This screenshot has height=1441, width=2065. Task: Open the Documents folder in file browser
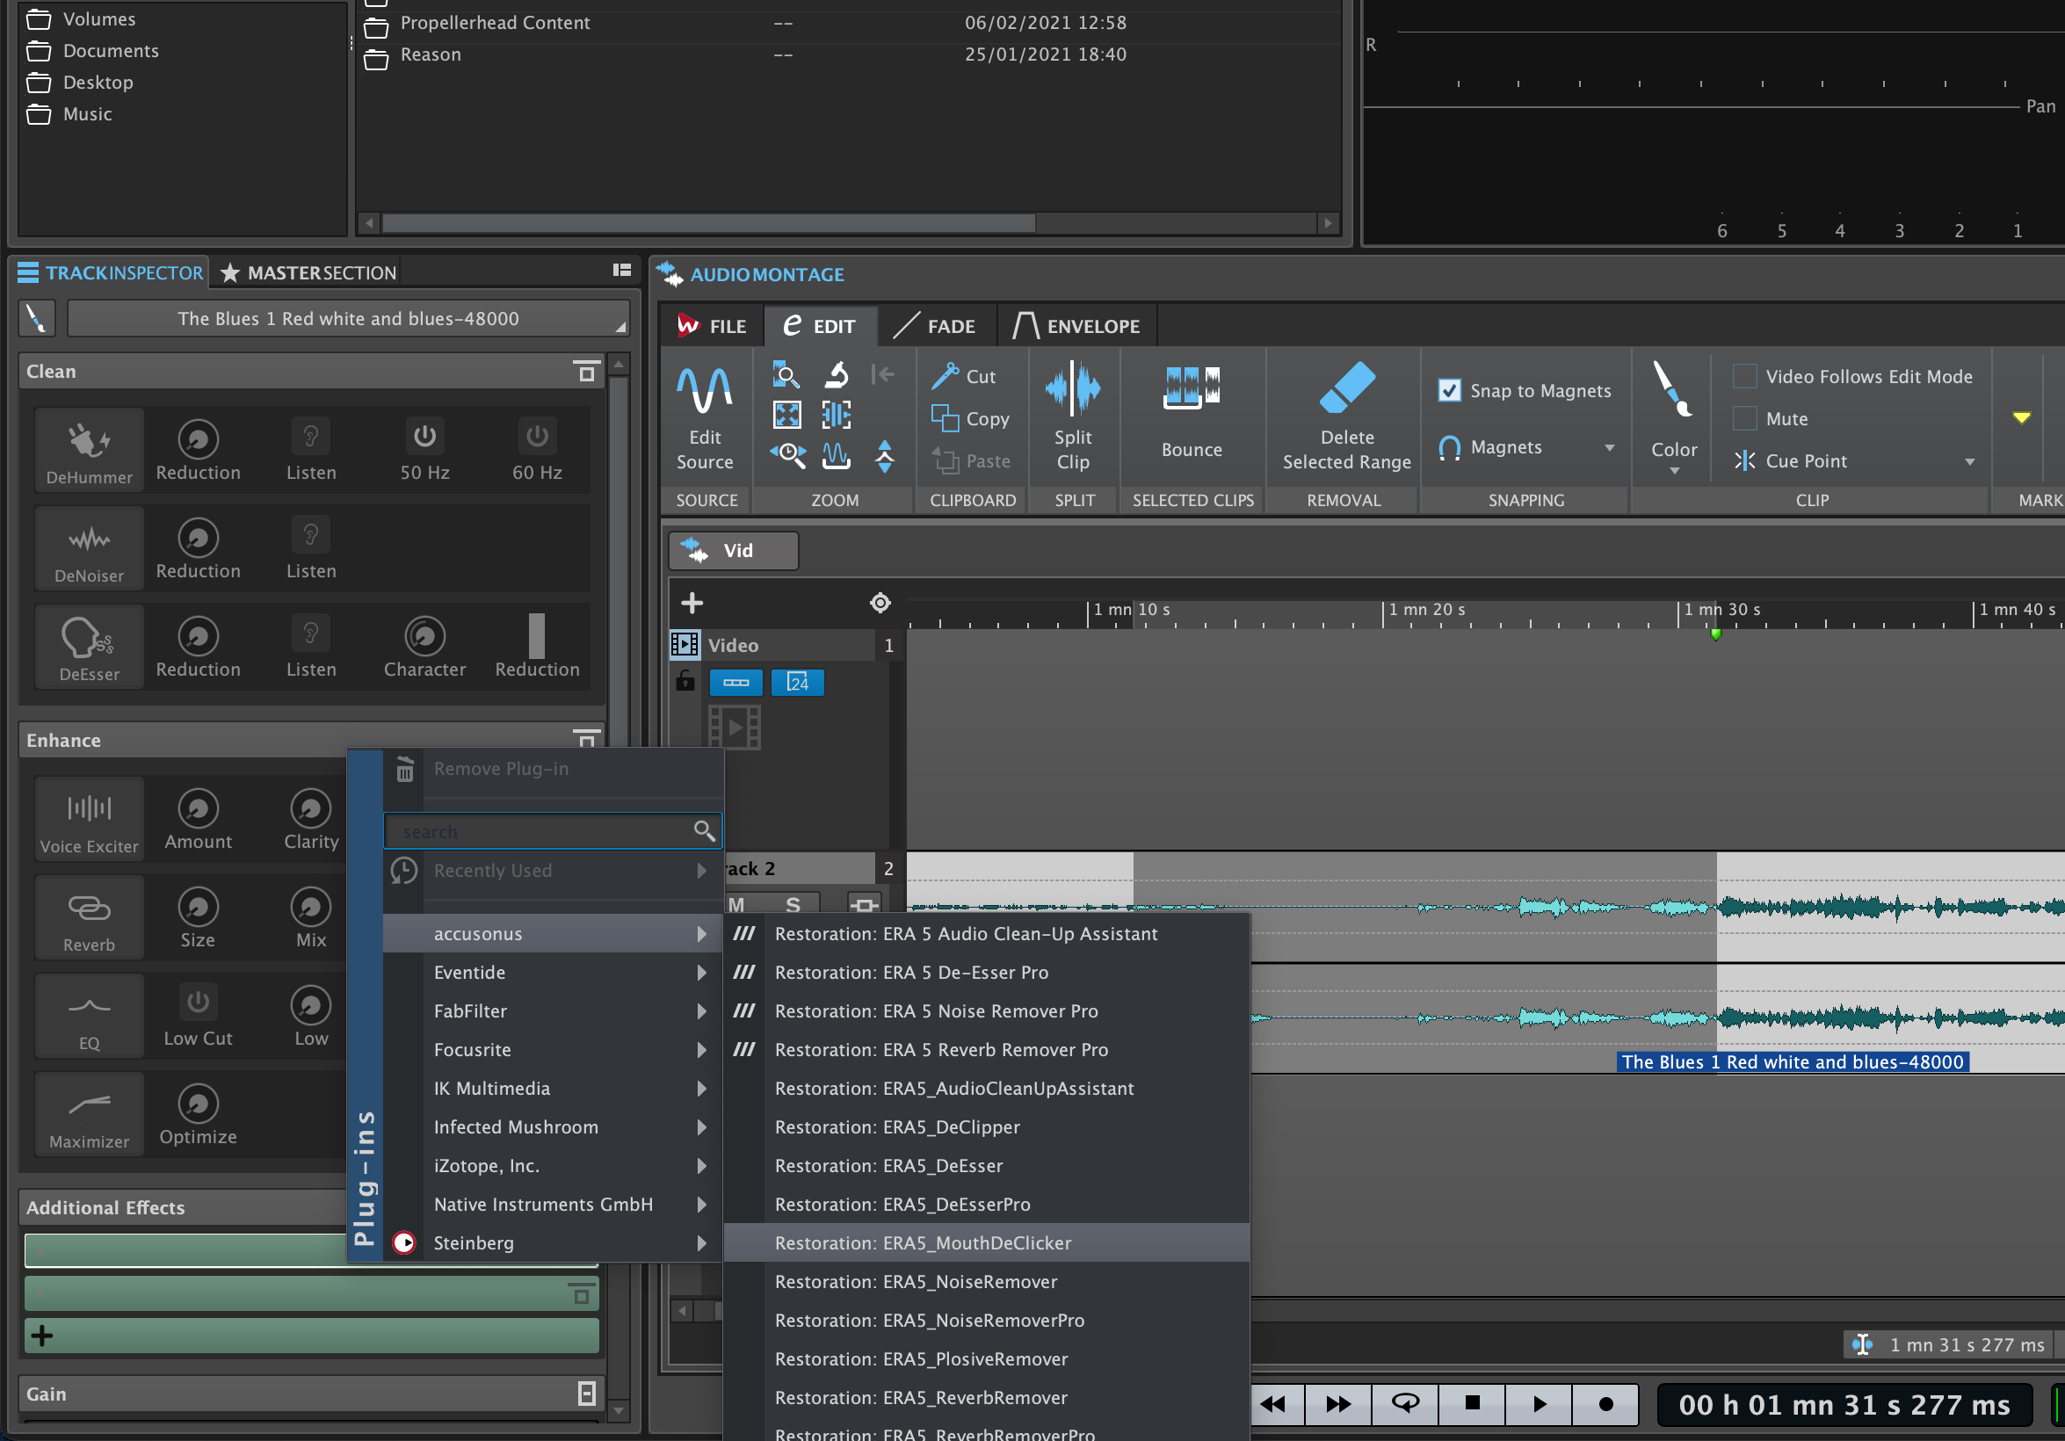110,50
